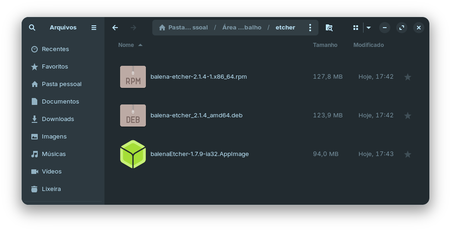Image resolution: width=451 pixels, height=231 pixels.
Task: Expand view options dropdown arrow
Action: coord(369,28)
